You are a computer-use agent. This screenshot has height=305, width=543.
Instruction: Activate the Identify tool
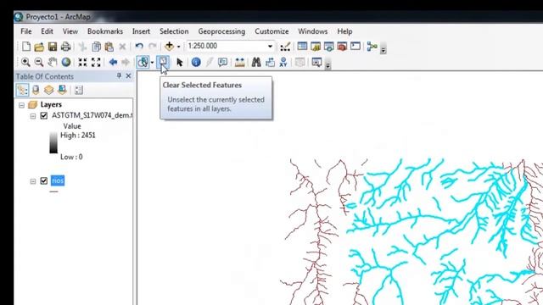pyautogui.click(x=196, y=62)
